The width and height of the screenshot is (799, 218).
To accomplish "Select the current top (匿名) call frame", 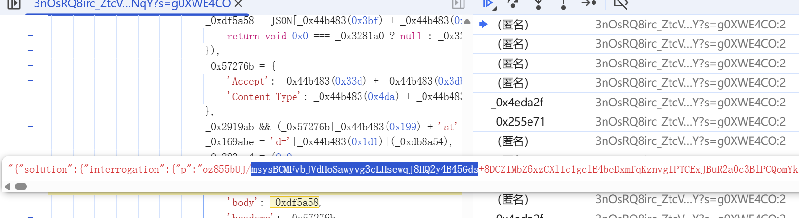I will (513, 25).
